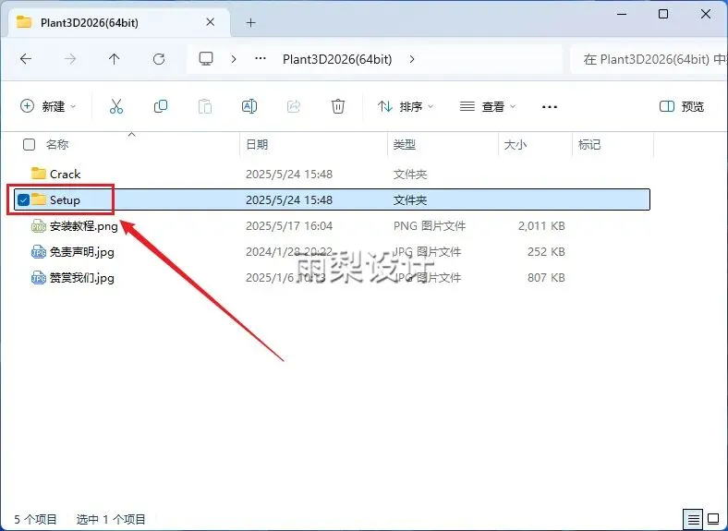The width and height of the screenshot is (728, 531).
Task: Select the 安装教程.png file name
Action: [83, 226]
